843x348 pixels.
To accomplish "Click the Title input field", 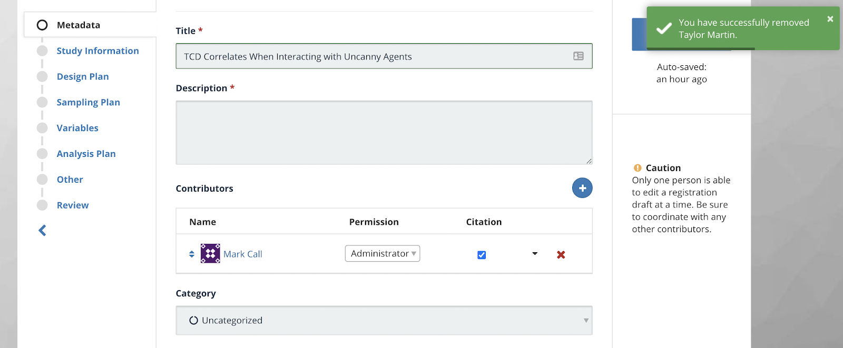I will coord(374,56).
